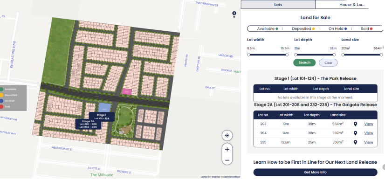
Task: Click lot number 203 cell
Action: [x=263, y=124]
